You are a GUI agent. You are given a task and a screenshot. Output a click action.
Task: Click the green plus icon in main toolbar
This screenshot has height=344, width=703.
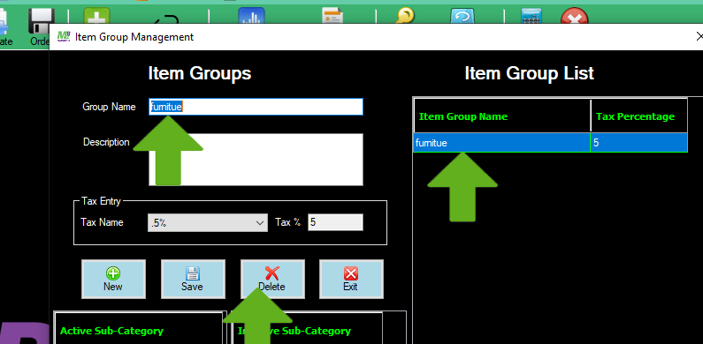(96, 16)
